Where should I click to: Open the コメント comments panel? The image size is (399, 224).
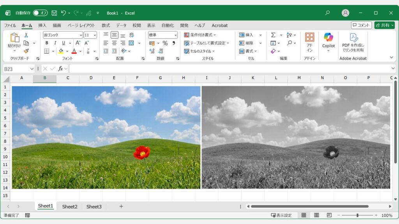coord(362,25)
